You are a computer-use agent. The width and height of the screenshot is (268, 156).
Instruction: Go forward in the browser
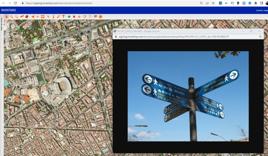[9, 3]
